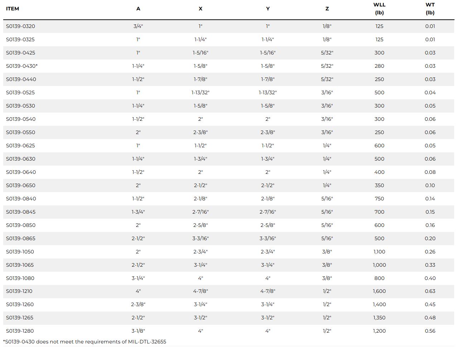Open item S0139-0320
457x347 pixels.
[20, 26]
